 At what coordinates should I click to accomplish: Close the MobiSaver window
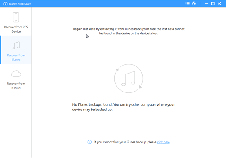point(219,3)
